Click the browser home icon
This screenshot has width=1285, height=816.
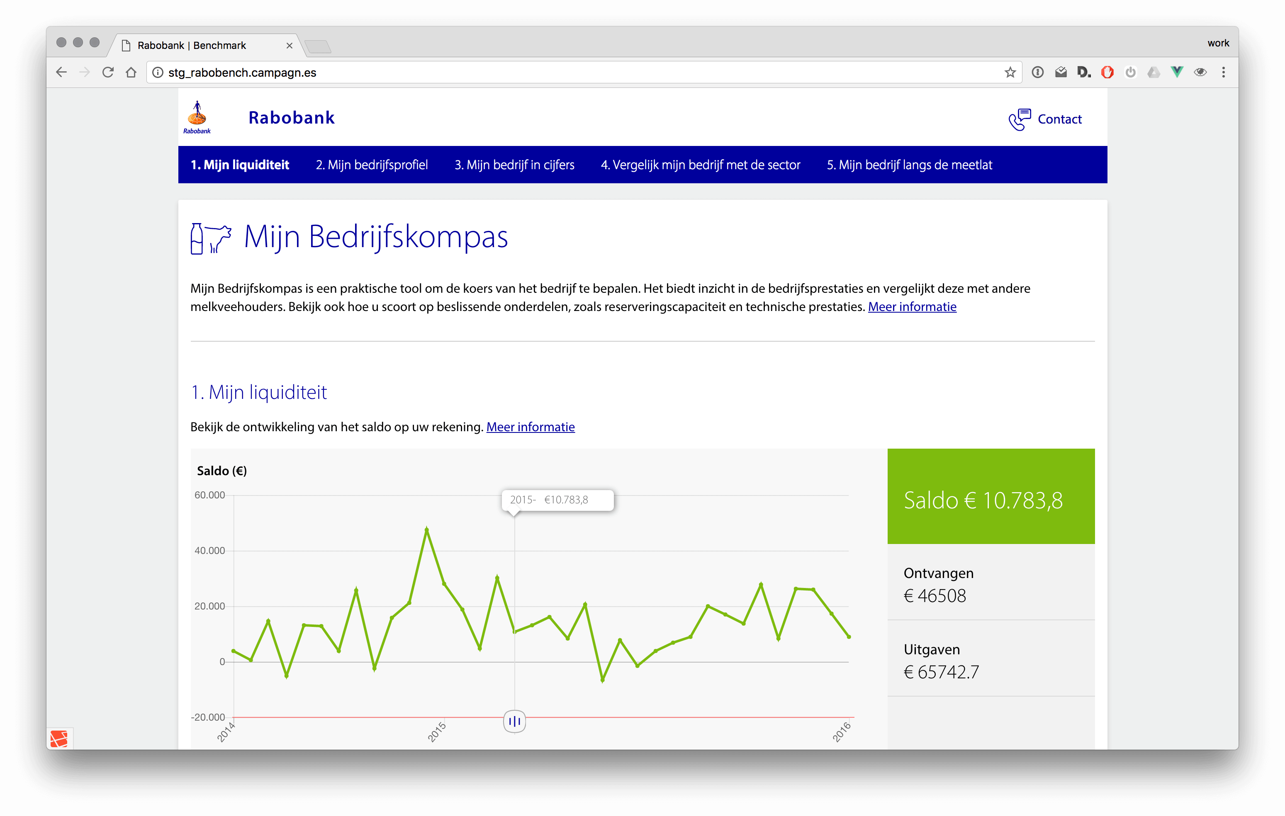pyautogui.click(x=131, y=72)
